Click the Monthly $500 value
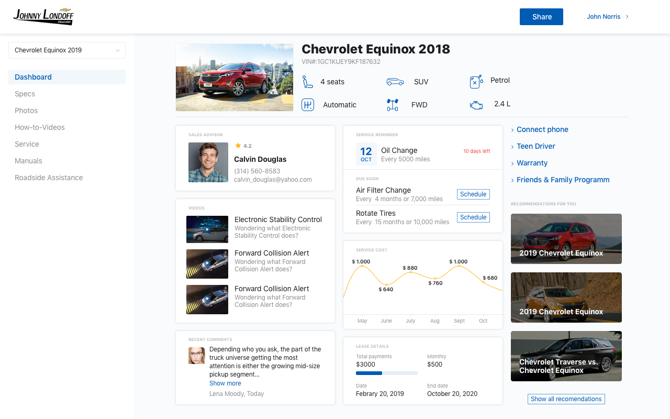670x419 pixels. pyautogui.click(x=434, y=365)
